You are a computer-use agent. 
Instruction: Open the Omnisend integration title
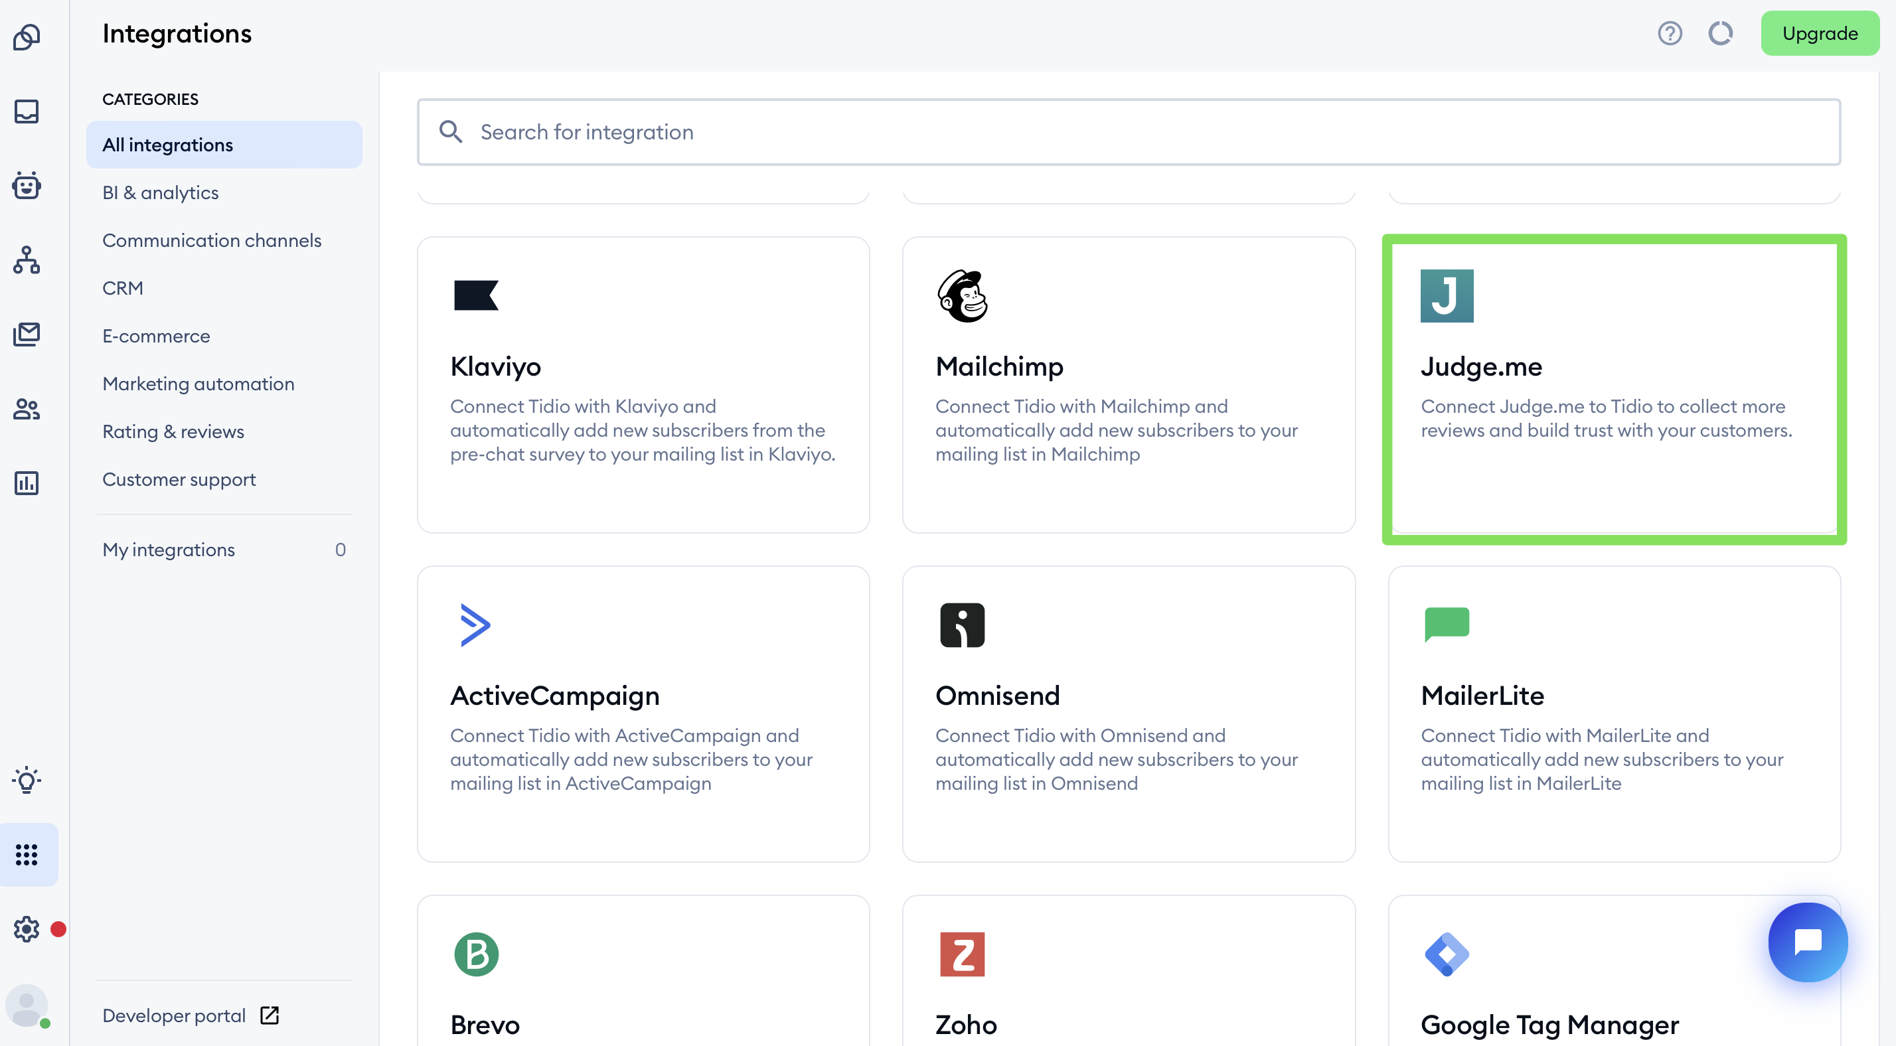click(x=997, y=696)
